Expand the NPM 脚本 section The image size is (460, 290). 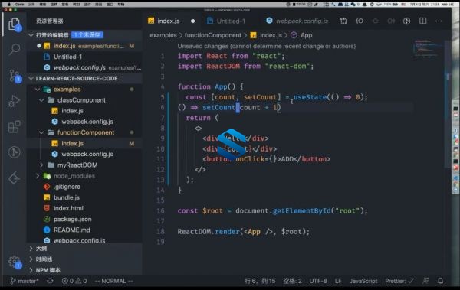click(x=31, y=270)
